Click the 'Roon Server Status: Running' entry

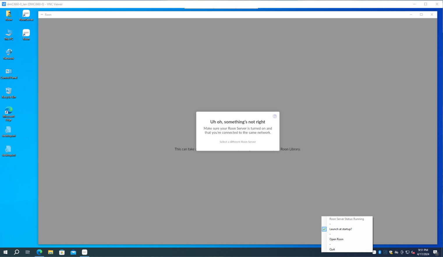click(x=346, y=219)
